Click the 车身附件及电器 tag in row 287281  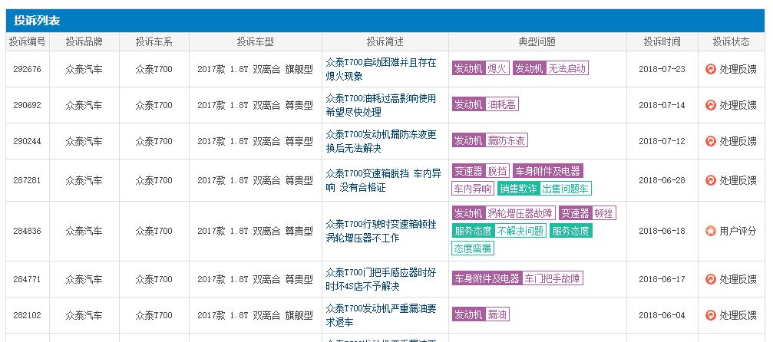[x=548, y=171]
